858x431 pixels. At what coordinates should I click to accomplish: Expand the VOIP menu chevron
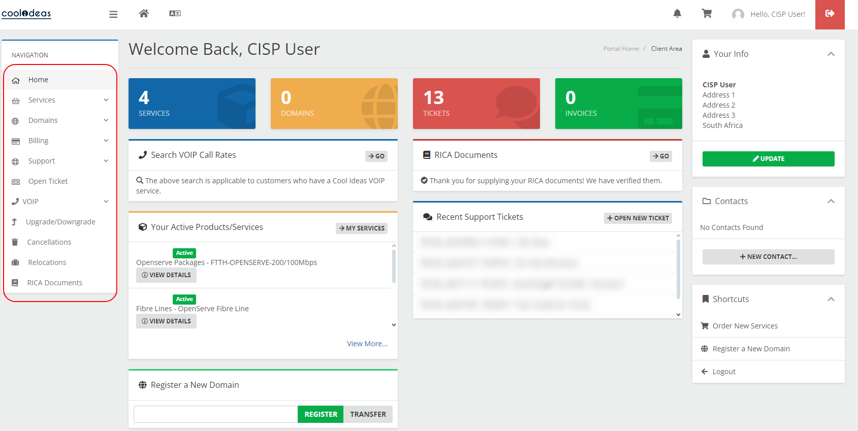(x=106, y=202)
